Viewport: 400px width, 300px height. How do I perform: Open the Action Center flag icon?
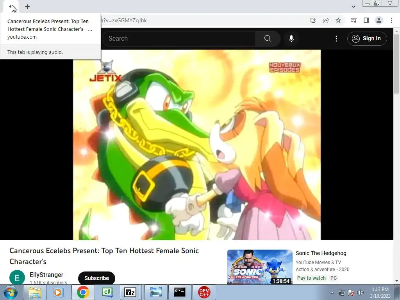click(351, 293)
